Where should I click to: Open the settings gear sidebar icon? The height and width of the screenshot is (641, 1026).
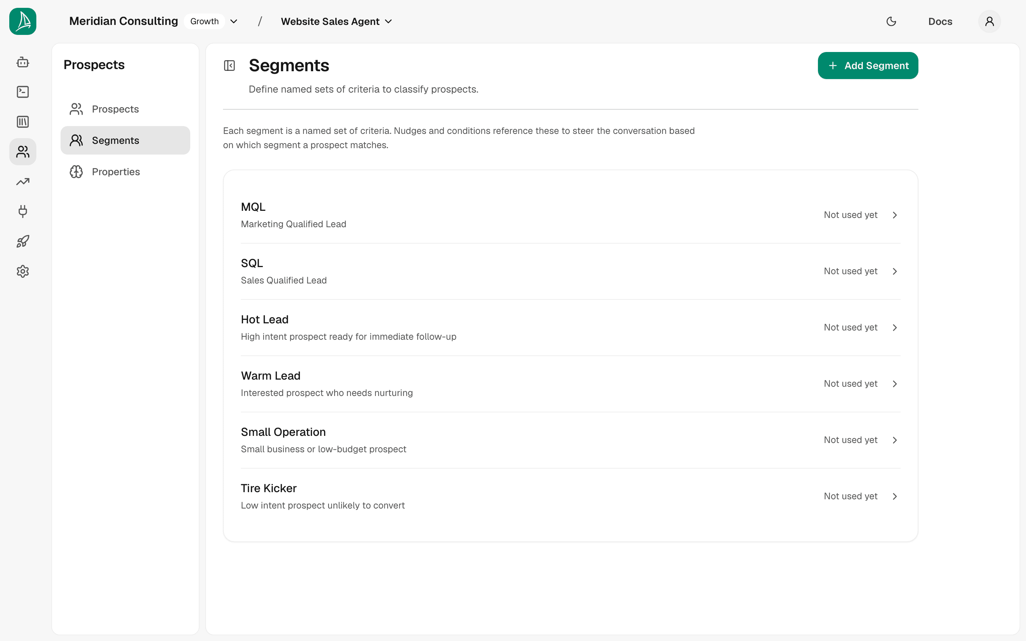23,271
